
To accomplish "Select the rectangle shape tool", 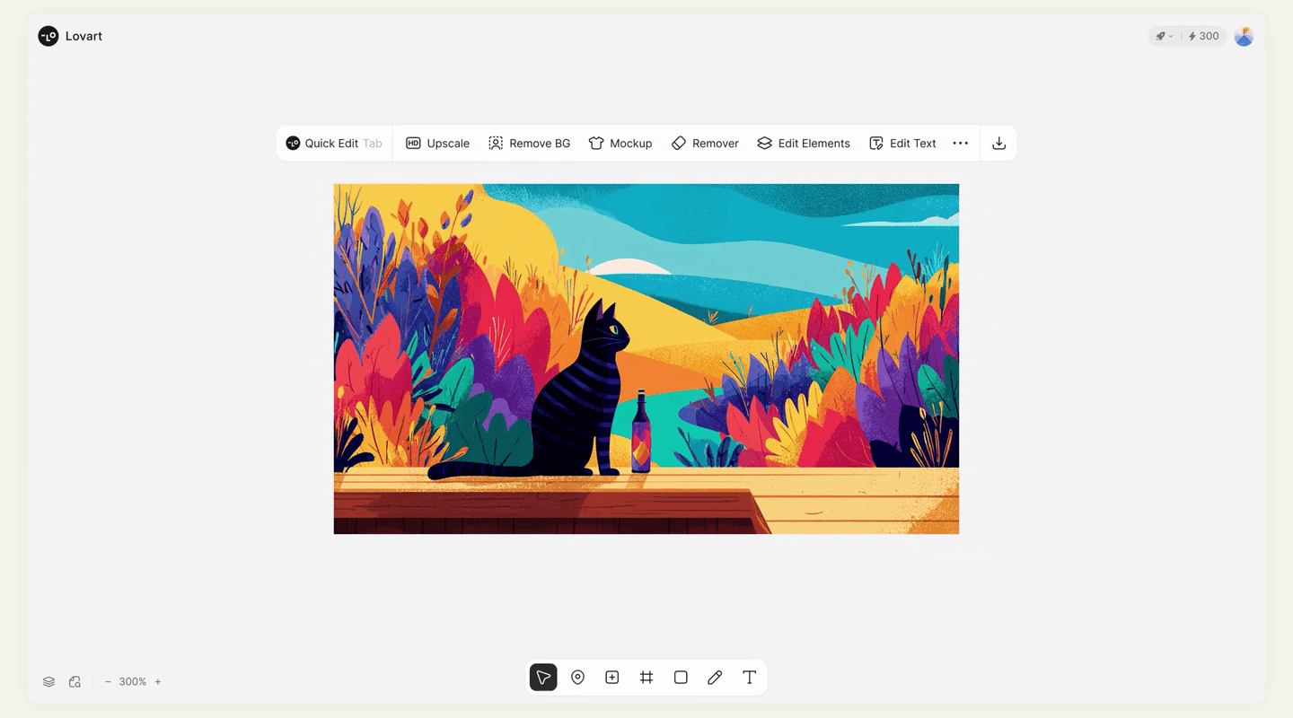I will pos(681,678).
